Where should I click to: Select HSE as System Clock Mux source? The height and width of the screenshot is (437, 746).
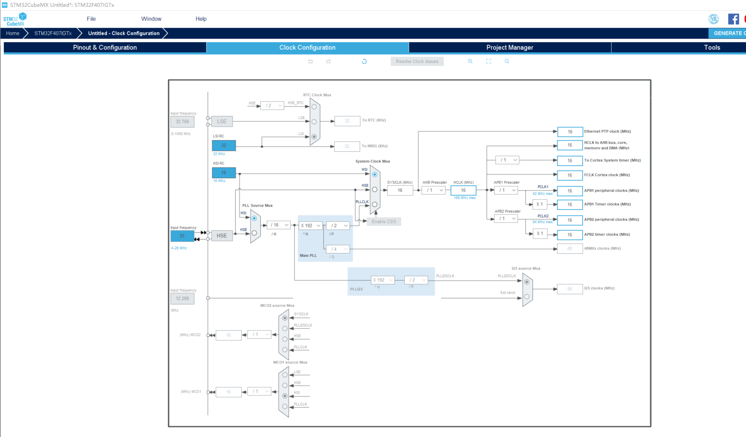tap(375, 190)
